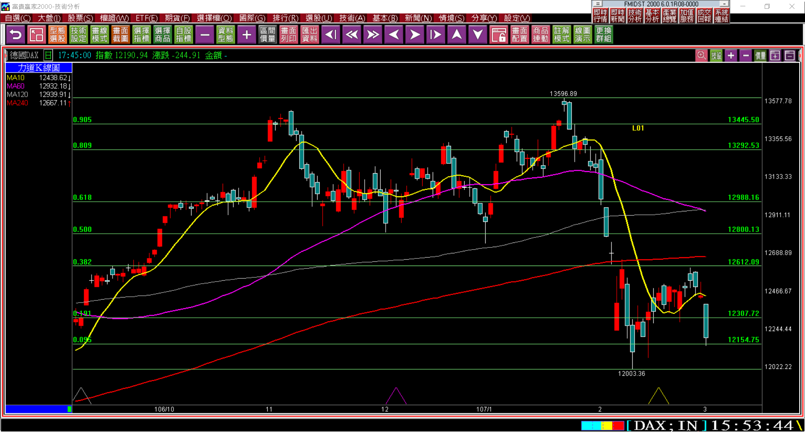This screenshot has width=805, height=432.
Task: Click the fast-forward double right arrow icon
Action: pos(373,34)
